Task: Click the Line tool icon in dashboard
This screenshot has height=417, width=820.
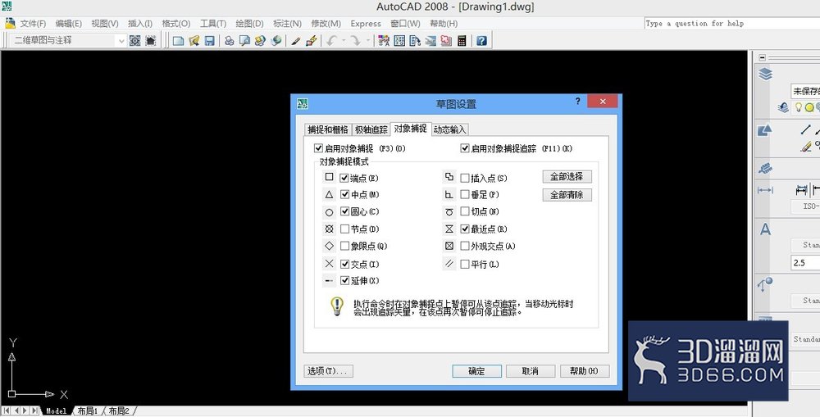Action: [806, 129]
